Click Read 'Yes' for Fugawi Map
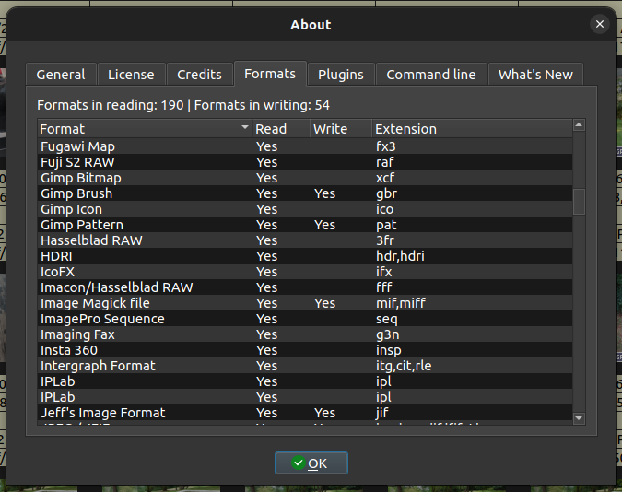The image size is (622, 492). 266,146
